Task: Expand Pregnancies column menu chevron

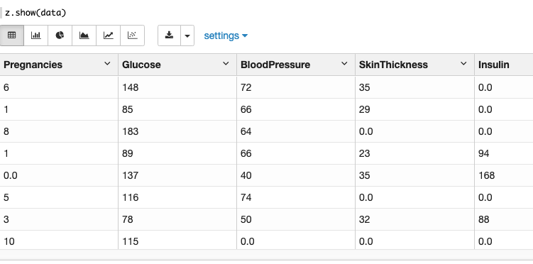Action: pos(107,64)
